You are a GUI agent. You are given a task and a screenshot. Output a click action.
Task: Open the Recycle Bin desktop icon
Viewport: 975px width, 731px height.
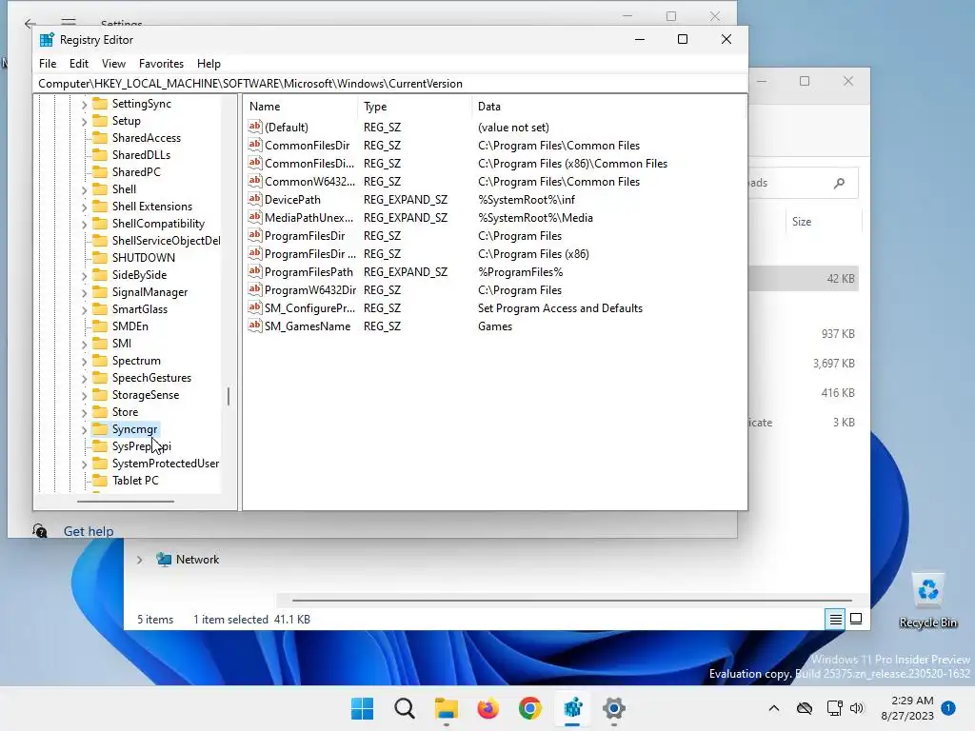click(x=927, y=601)
